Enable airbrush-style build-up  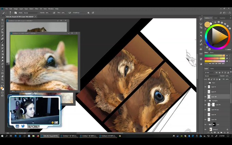pos(70,13)
